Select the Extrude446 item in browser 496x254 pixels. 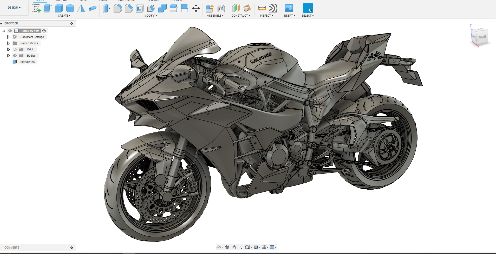point(25,62)
